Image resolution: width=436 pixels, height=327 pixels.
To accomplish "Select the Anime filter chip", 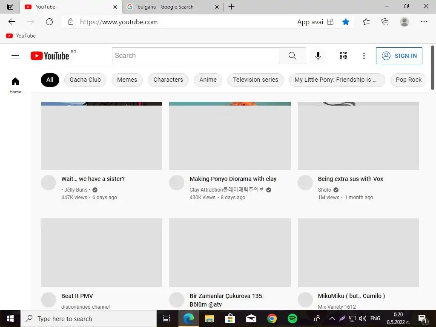I will (208, 80).
